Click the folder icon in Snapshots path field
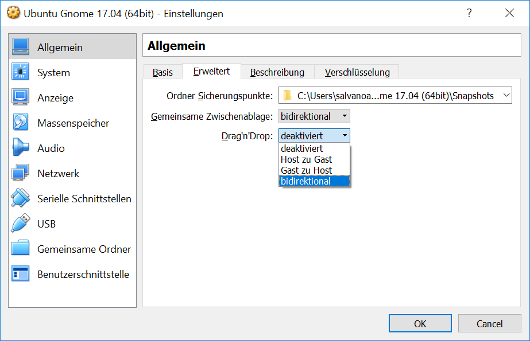Image resolution: width=530 pixels, height=341 pixels. click(x=287, y=96)
